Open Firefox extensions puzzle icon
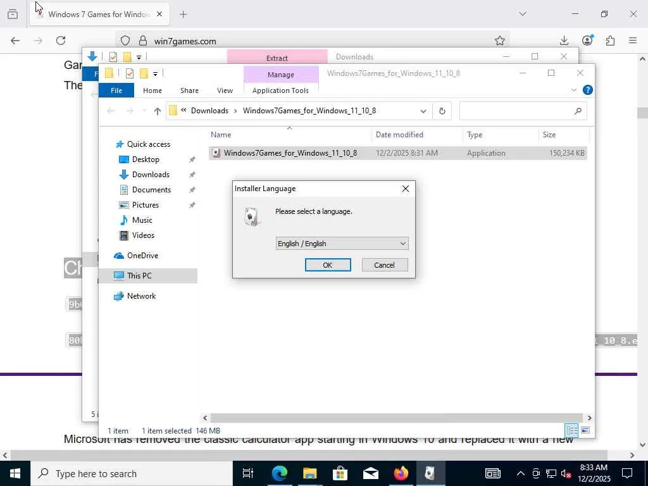Screen dimensions: 648x486 pyautogui.click(x=610, y=40)
